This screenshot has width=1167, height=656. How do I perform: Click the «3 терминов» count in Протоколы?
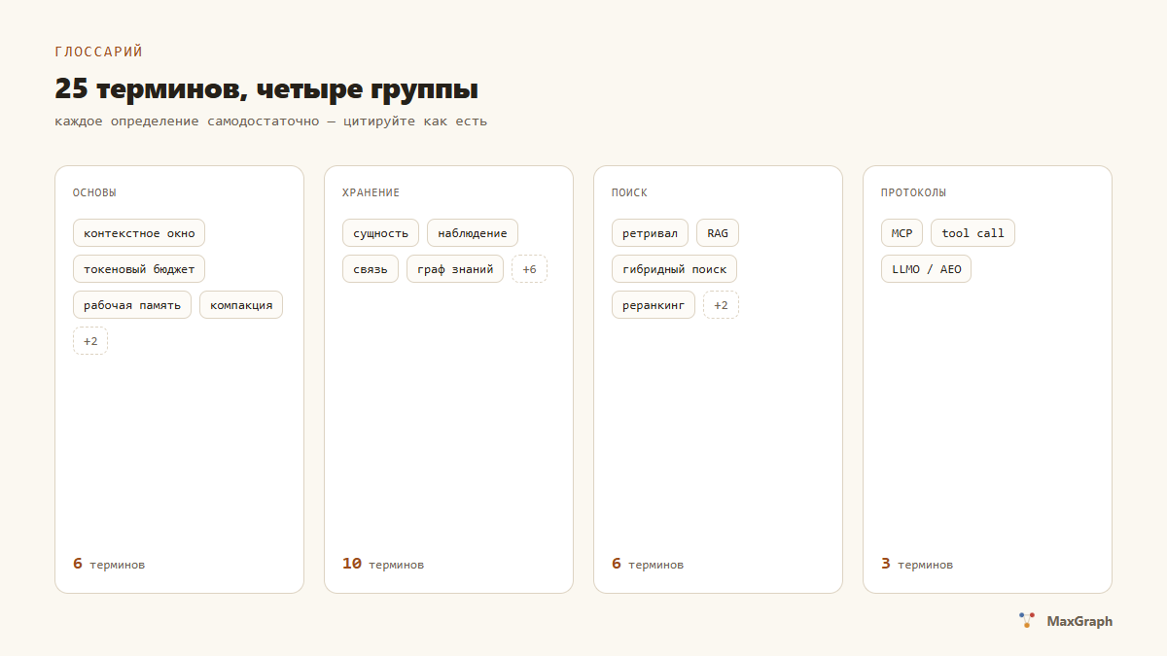917,564
